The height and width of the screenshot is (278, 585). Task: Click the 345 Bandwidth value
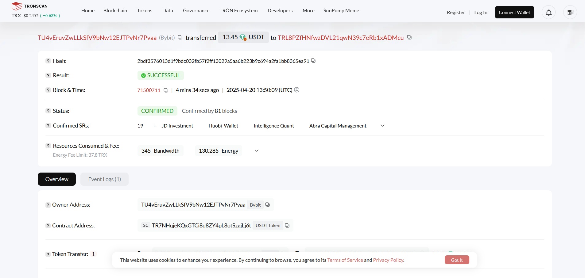coord(160,151)
